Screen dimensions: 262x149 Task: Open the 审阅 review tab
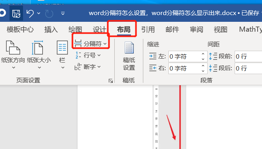196,30
